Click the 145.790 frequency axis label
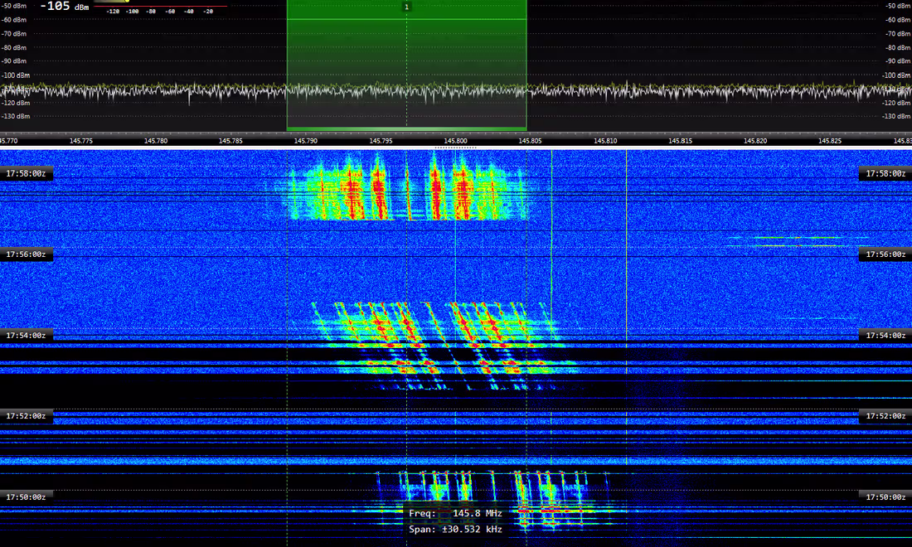Screen dimensions: 912x547 pos(306,141)
